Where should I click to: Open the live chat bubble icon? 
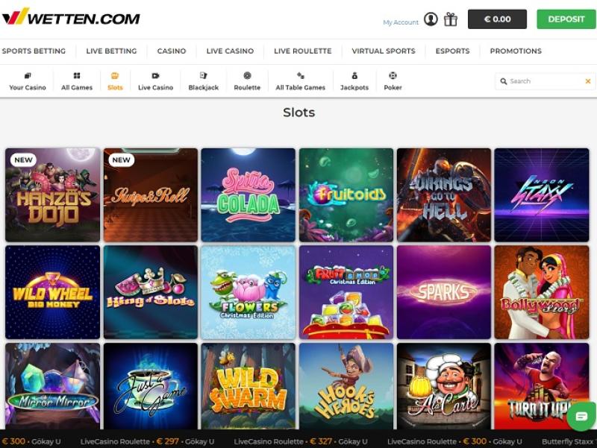(x=581, y=416)
